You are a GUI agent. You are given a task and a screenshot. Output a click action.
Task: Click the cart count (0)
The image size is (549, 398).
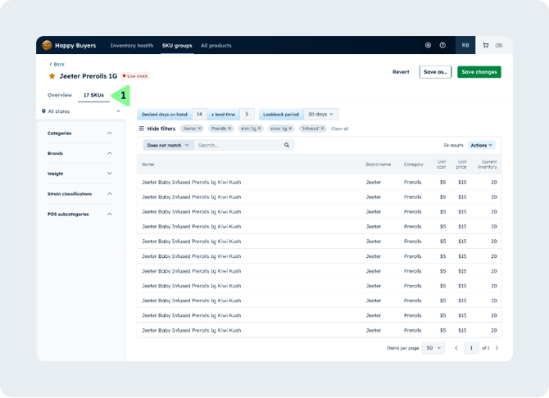(499, 46)
